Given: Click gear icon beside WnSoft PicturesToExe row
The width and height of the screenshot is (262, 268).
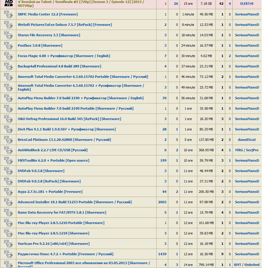Looking at the screenshot, I should point(8,25).
